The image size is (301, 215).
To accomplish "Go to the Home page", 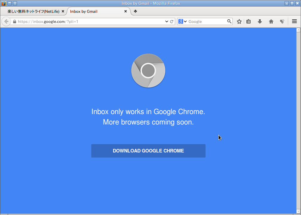I will (271, 21).
